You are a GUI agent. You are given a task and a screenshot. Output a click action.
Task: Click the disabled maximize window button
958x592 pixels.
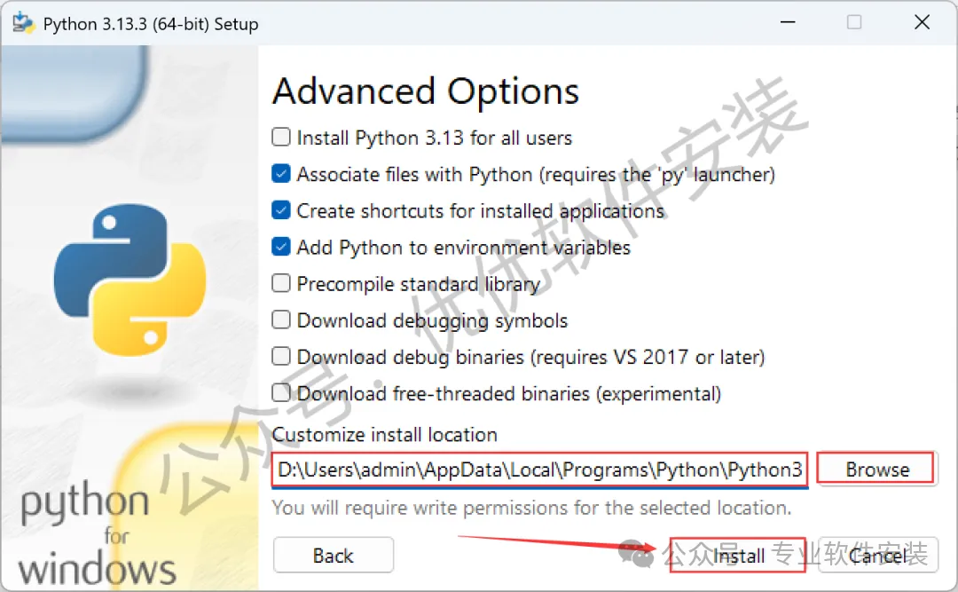(854, 22)
